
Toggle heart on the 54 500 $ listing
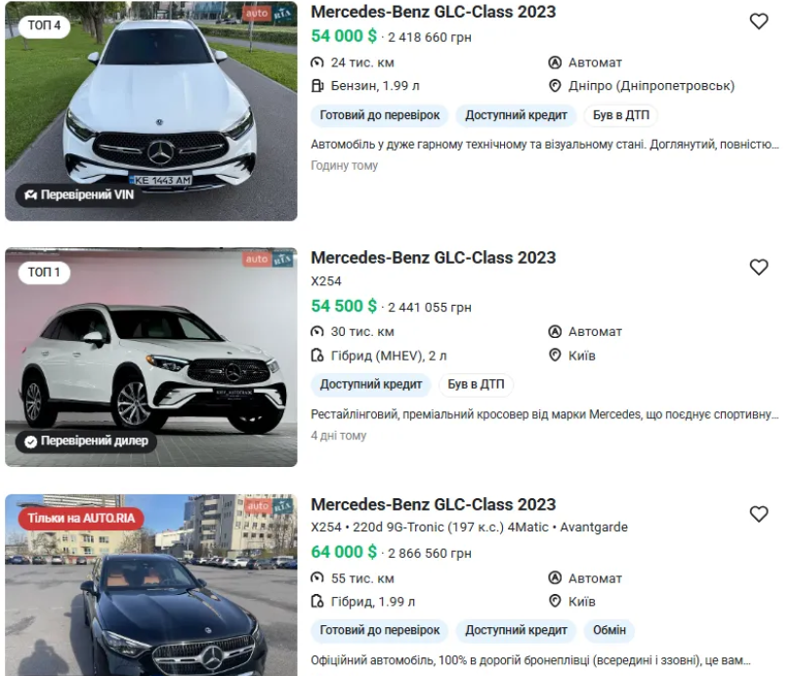click(758, 268)
